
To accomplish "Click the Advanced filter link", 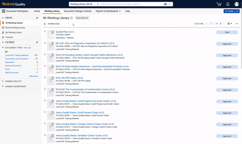I will click(x=34, y=76).
